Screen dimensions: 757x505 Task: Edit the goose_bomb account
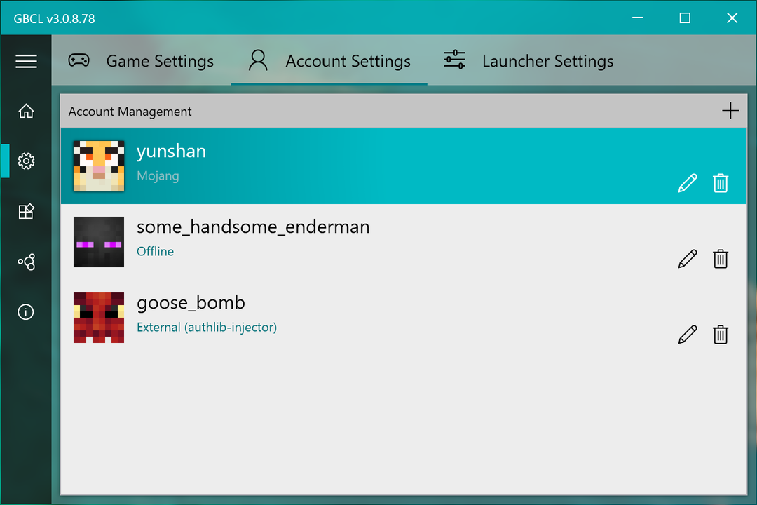click(688, 335)
